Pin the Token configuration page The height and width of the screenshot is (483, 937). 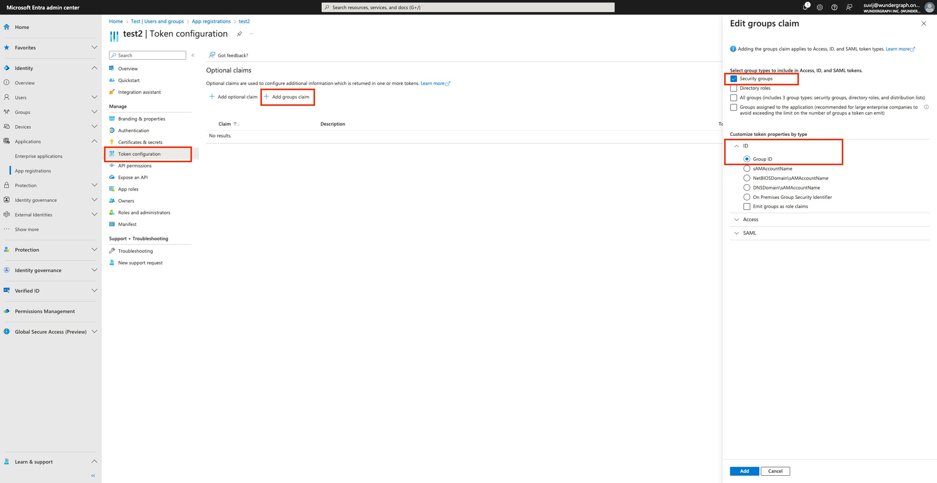pyautogui.click(x=239, y=34)
